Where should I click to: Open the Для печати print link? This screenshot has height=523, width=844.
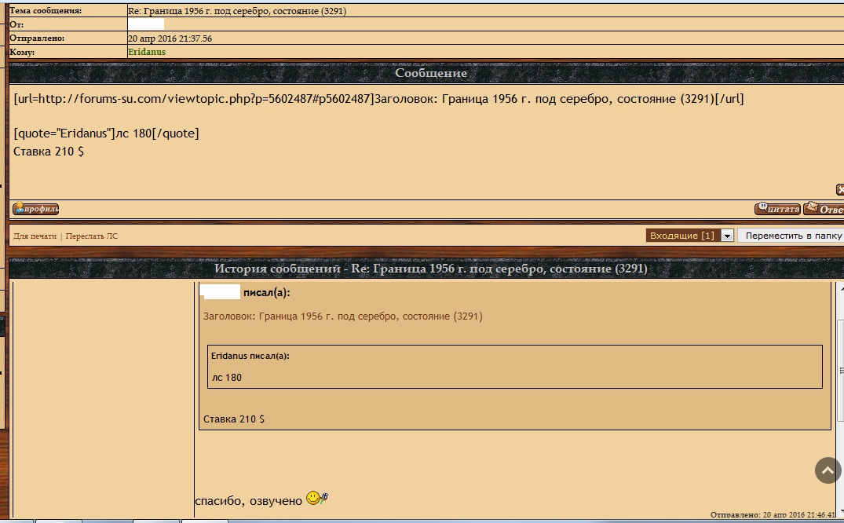pos(35,236)
